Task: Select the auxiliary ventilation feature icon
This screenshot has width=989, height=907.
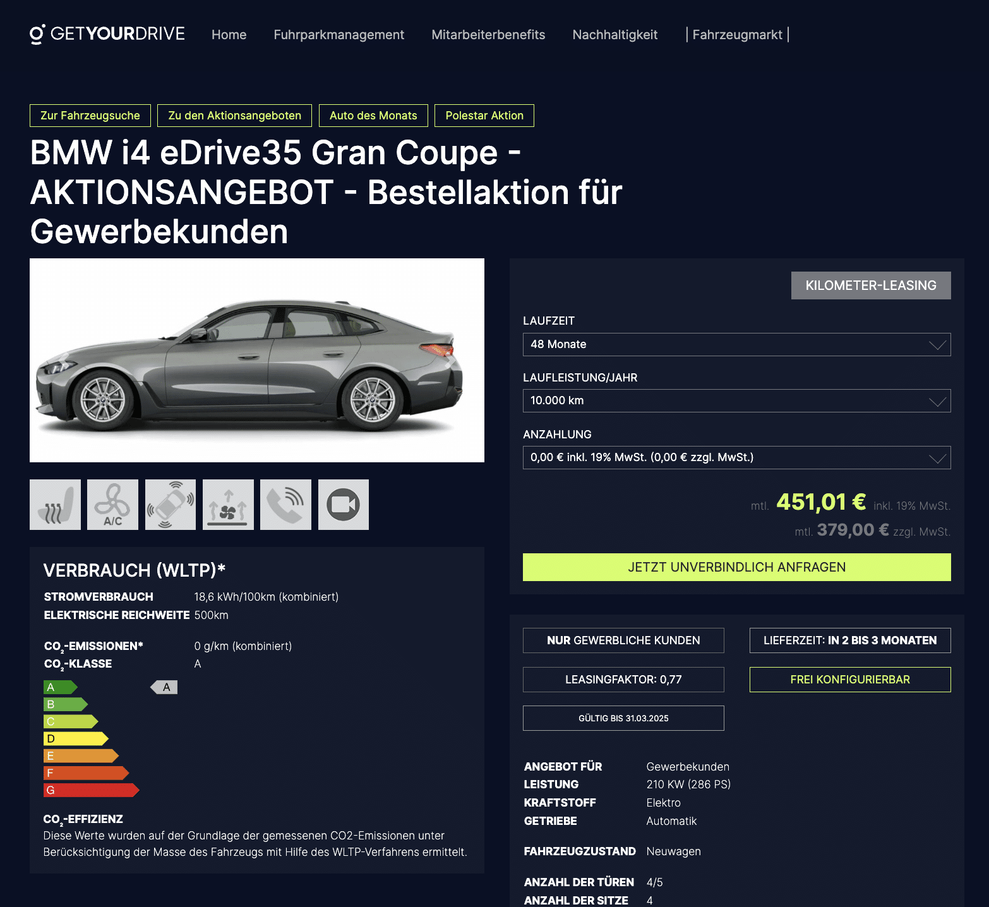Action: 228,505
